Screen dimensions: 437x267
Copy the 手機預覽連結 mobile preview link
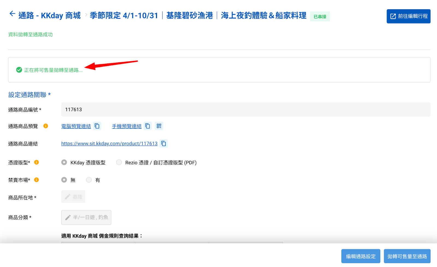(148, 126)
